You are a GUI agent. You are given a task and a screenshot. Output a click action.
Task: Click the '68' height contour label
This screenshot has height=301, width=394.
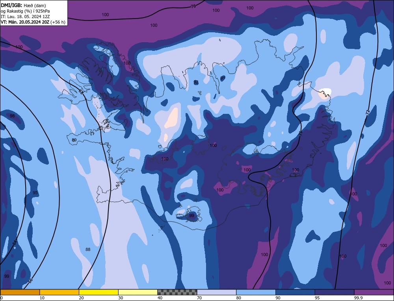[x=81, y=91]
